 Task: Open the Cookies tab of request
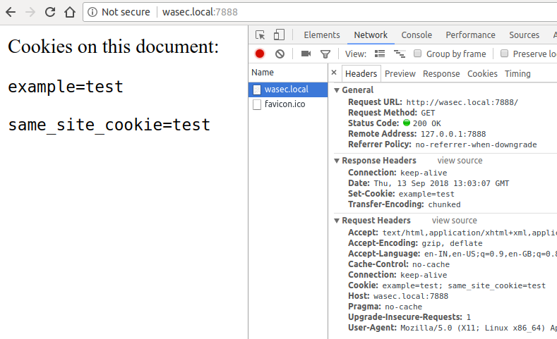(x=482, y=73)
